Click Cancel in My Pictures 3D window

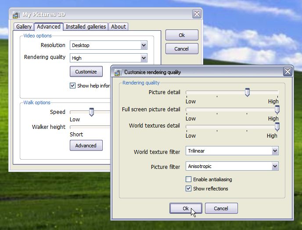tap(182, 49)
